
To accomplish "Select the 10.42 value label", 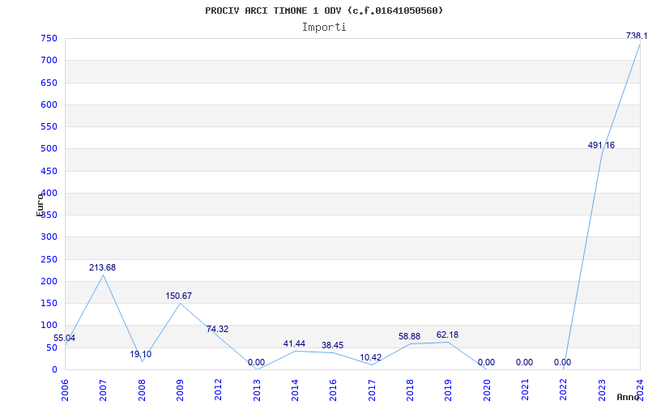I will (371, 357).
